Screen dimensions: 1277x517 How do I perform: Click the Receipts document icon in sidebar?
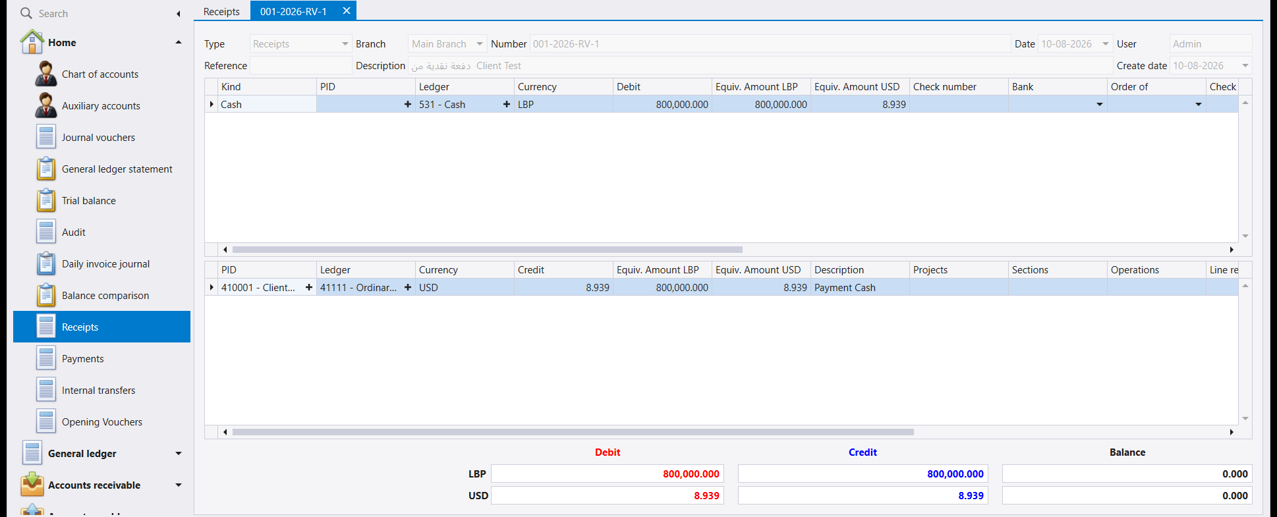[x=45, y=327]
